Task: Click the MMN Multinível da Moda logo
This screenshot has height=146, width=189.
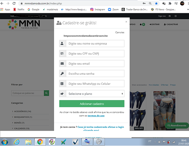Action: click(x=24, y=24)
